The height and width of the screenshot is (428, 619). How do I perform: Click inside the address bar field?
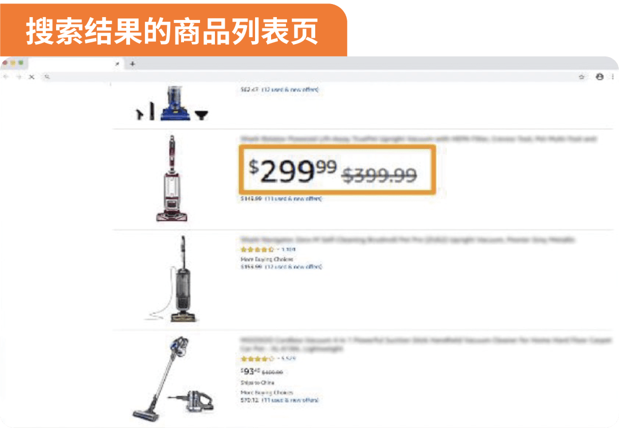point(312,77)
